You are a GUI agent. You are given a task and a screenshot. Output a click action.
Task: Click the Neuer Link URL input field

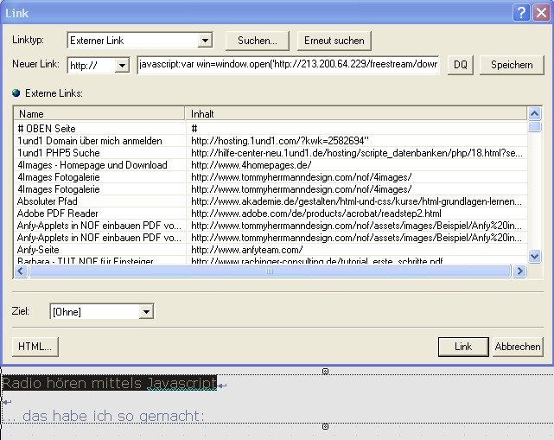pos(288,66)
